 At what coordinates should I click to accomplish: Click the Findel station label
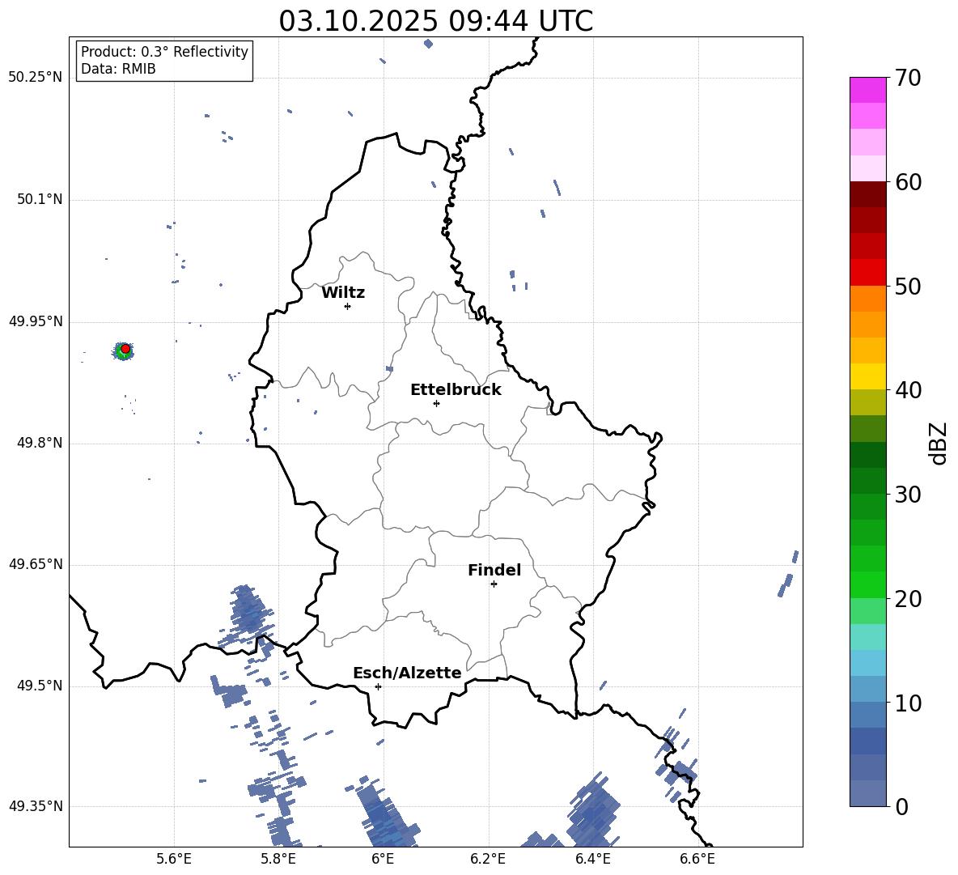click(494, 570)
